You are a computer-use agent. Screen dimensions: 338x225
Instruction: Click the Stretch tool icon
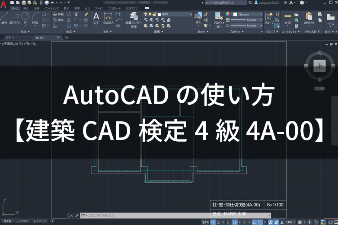55,26
